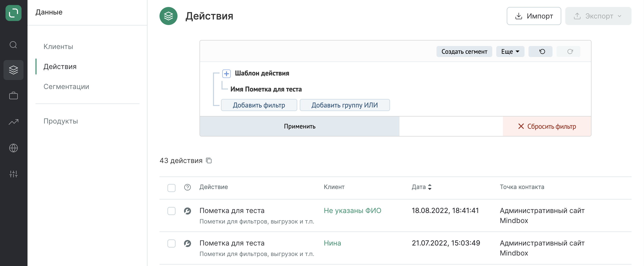Click the date 18.08.2022, 18:41:41
Viewport: 644px width, 266px height.
pos(445,210)
